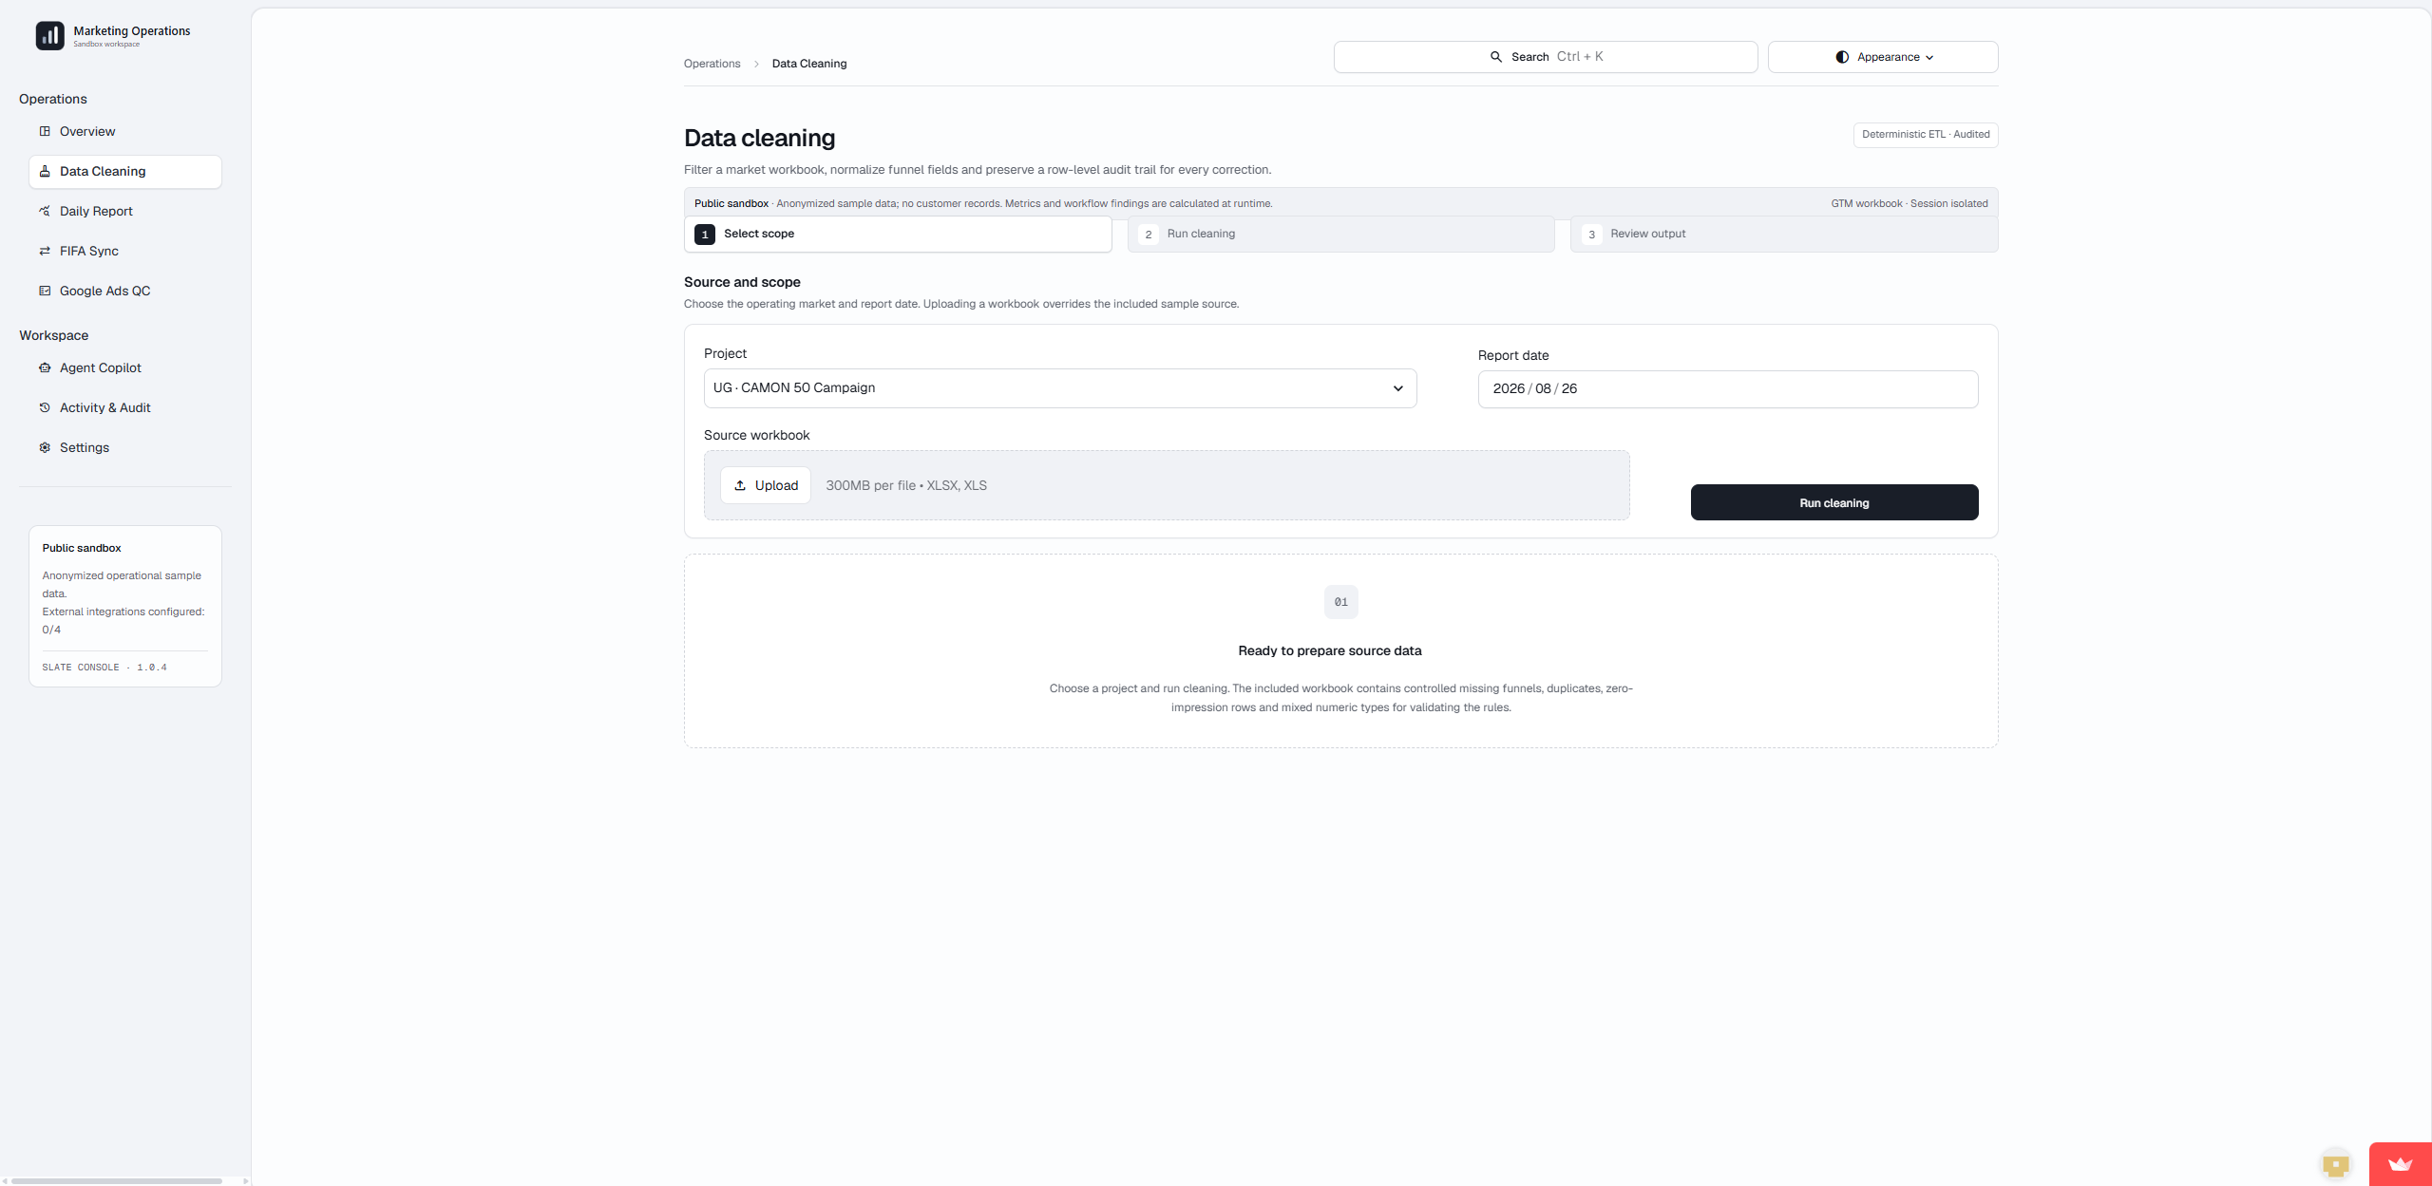Click the yellow chat bubble icon

click(2336, 1164)
